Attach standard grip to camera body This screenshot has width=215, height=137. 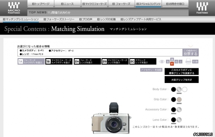(x=181, y=72)
